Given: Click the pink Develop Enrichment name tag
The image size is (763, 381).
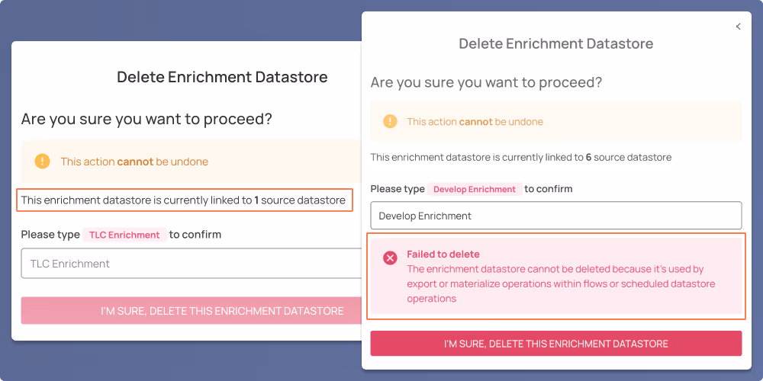Looking at the screenshot, I should point(474,189).
